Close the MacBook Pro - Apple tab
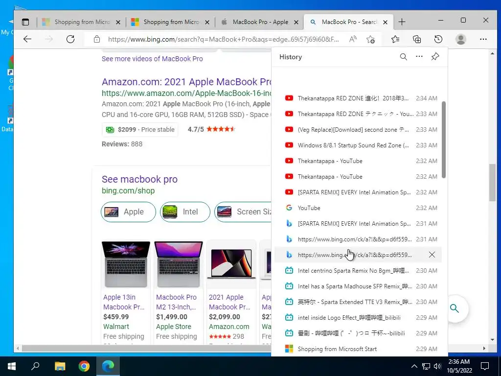Image resolution: width=501 pixels, height=376 pixels. point(296,23)
